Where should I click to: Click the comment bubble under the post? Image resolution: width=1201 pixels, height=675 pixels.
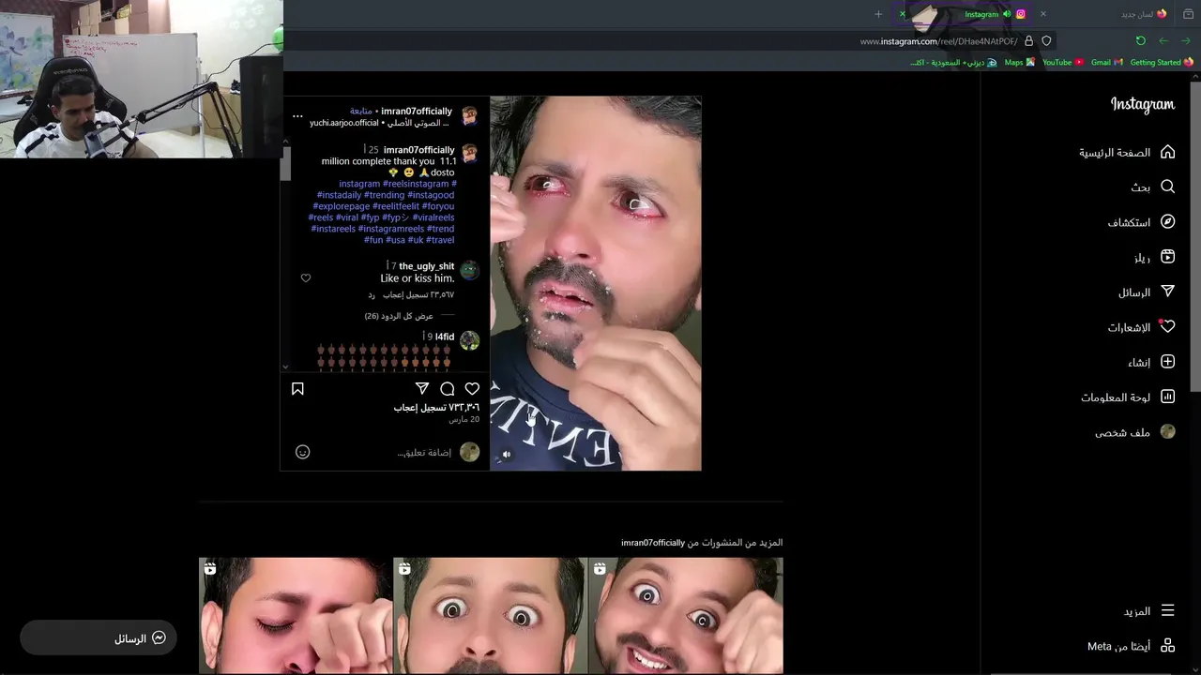point(448,388)
